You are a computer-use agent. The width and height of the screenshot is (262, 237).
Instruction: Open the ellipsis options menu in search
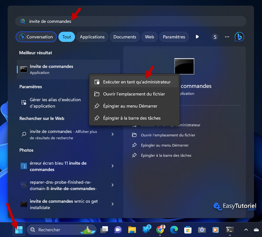227,36
